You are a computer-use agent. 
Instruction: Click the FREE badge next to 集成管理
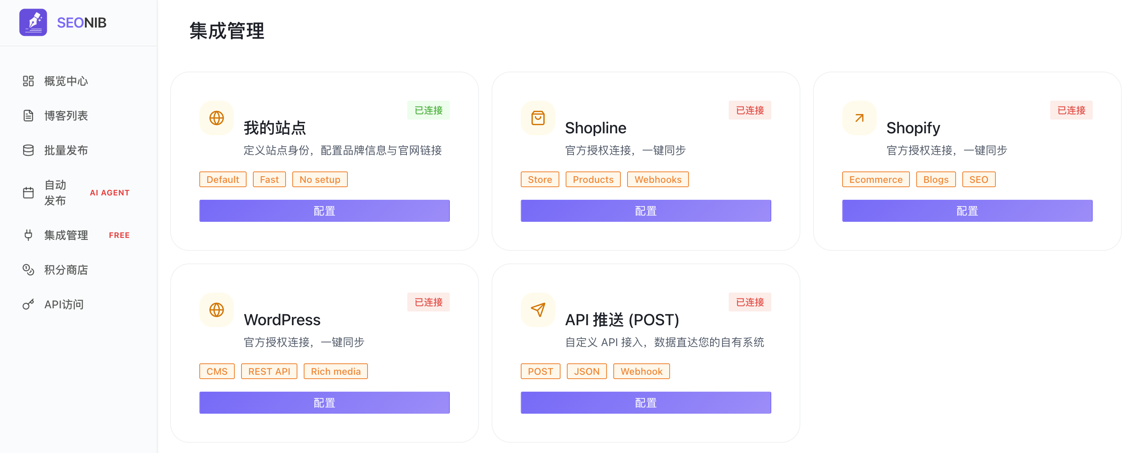click(119, 235)
